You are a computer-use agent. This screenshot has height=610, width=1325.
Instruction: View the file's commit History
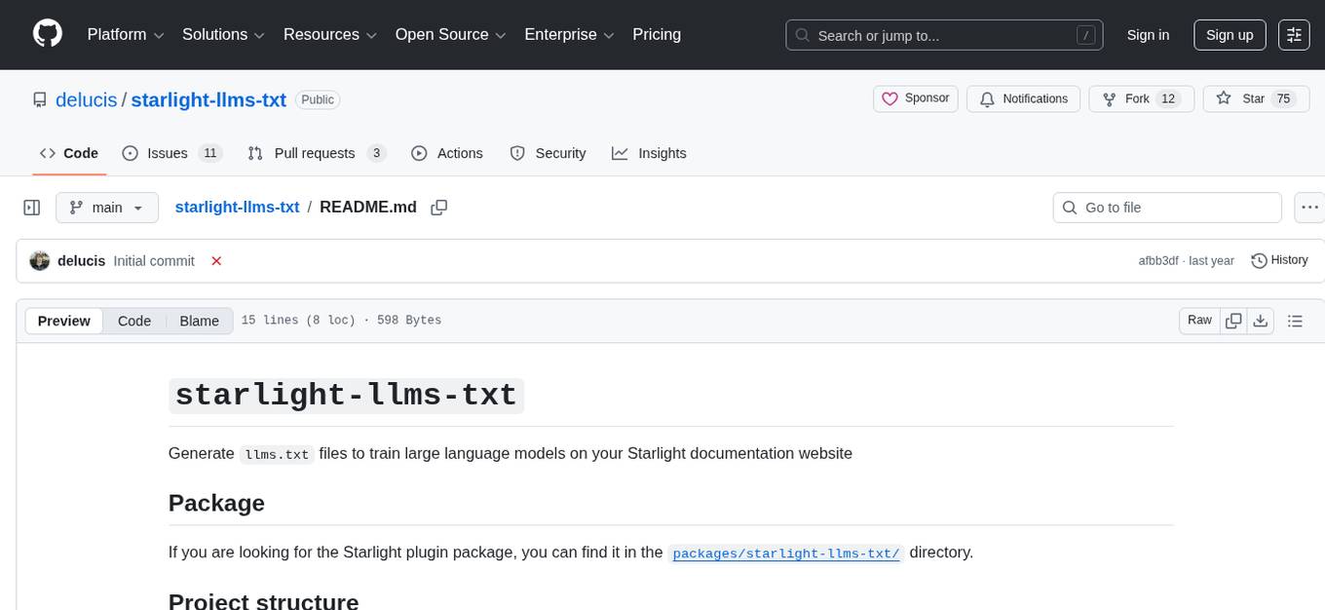[1279, 260]
